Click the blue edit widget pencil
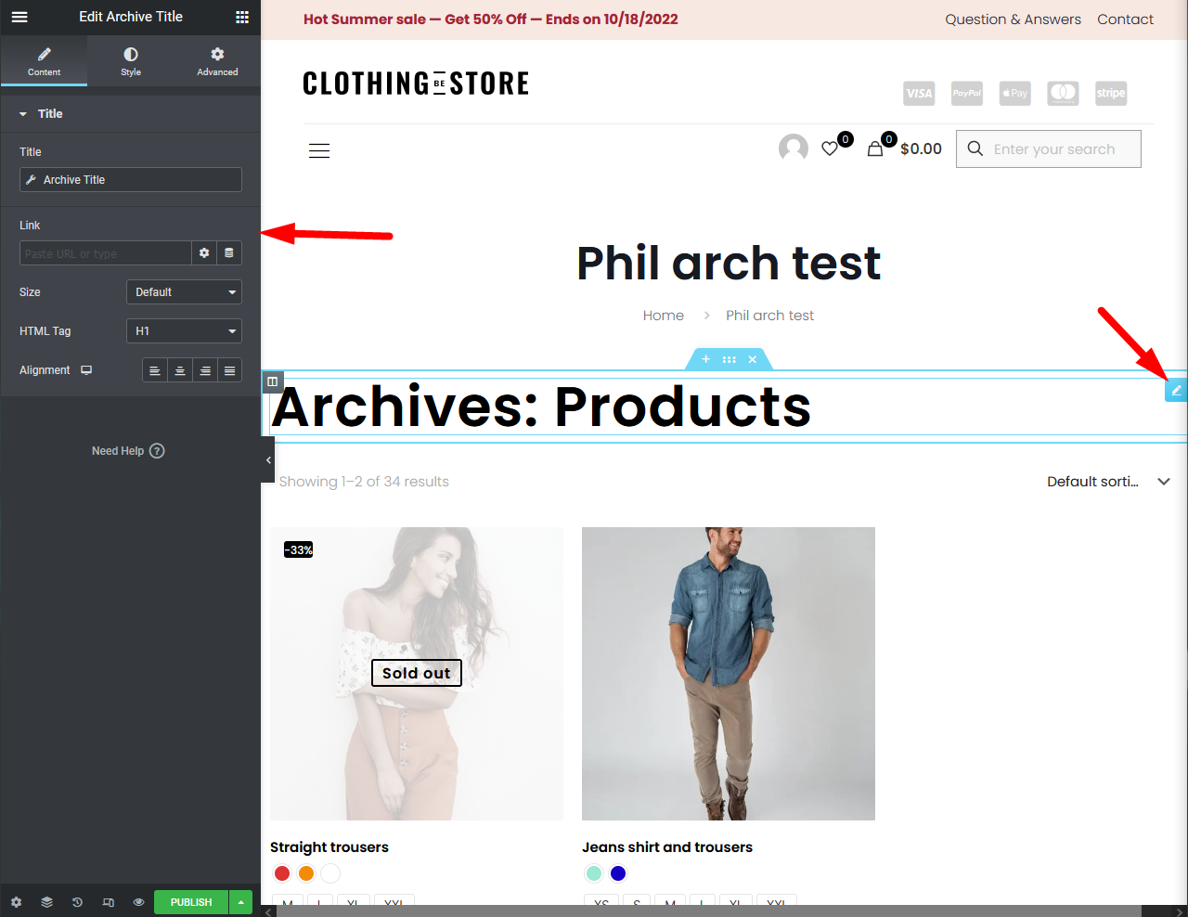 point(1176,391)
